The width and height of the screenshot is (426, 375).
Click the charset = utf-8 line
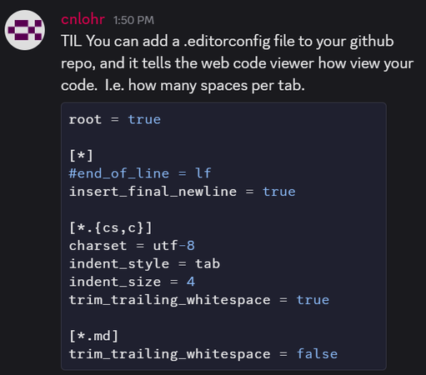pos(132,246)
